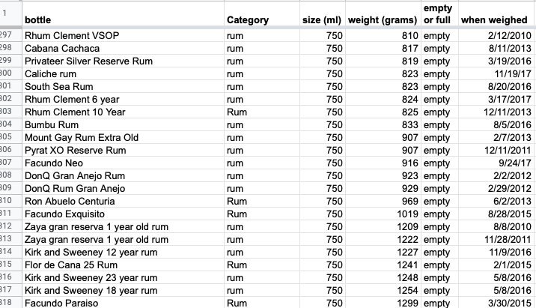Viewport: 536px width, 308px height.
Task: Click the weight cell showing 1019
Action: [x=383, y=214]
